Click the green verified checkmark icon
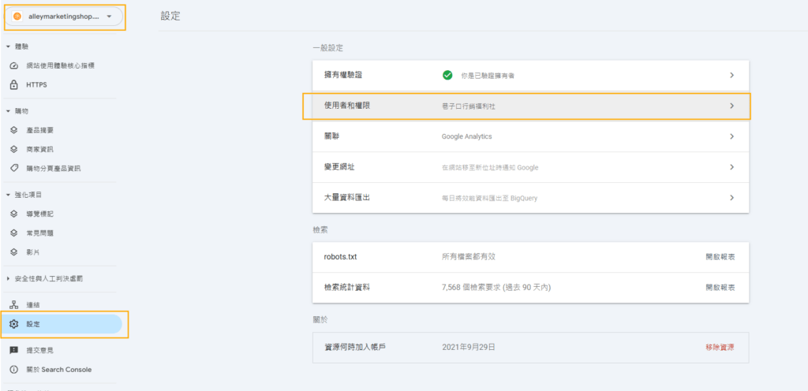Image resolution: width=808 pixels, height=391 pixels. pos(447,75)
